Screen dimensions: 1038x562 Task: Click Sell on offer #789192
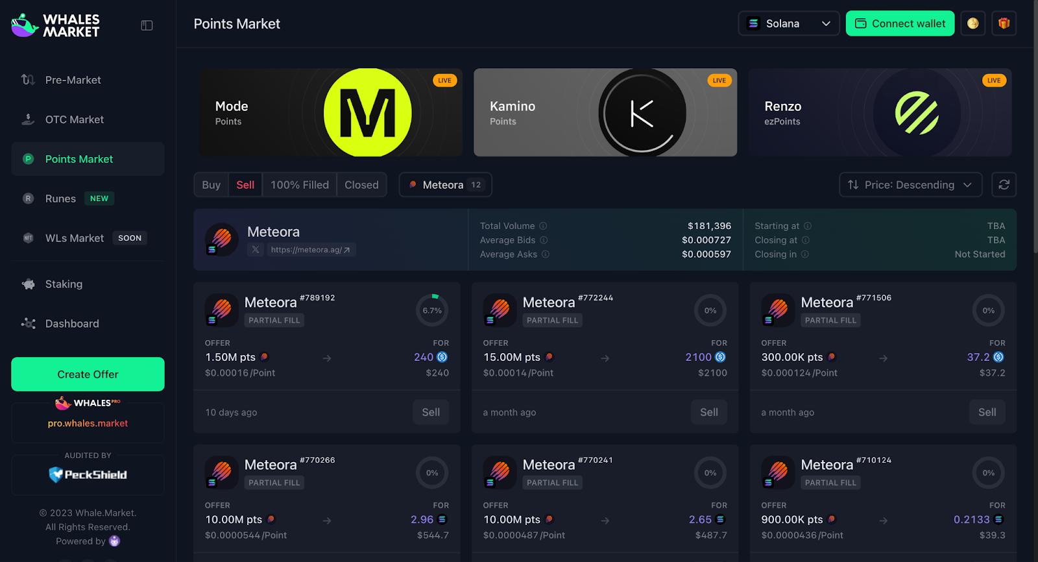click(x=431, y=412)
